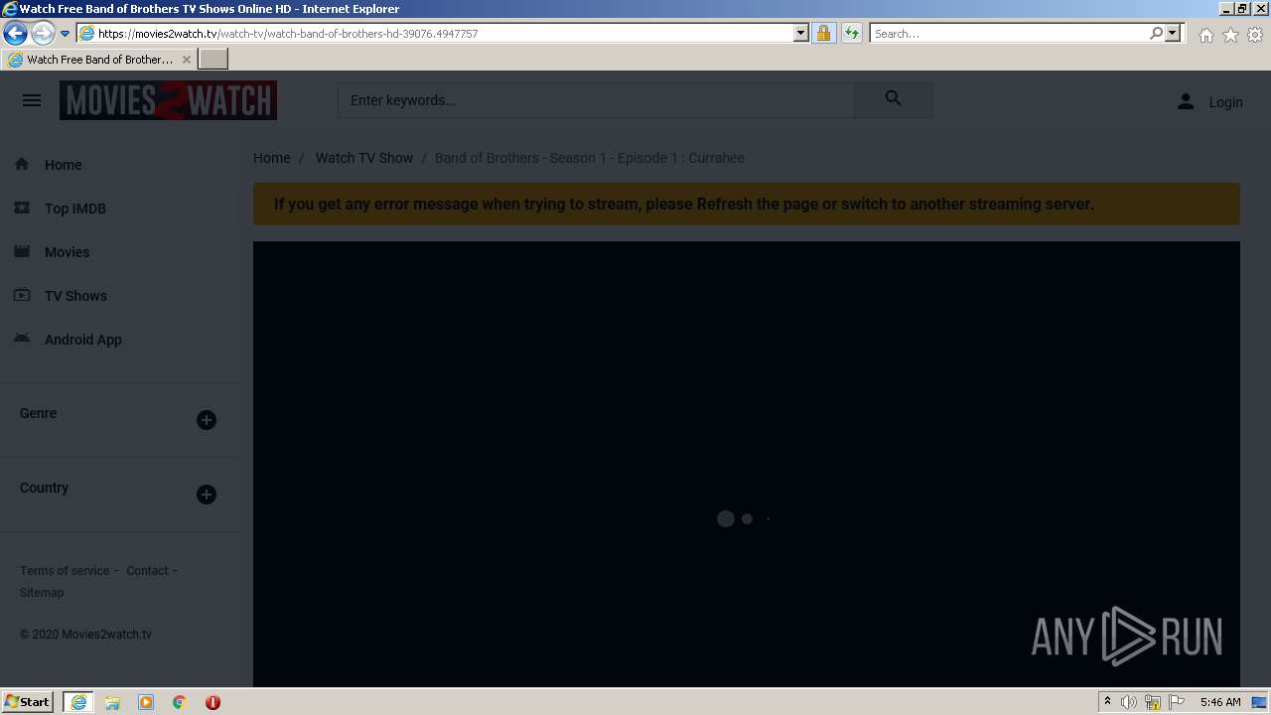Image resolution: width=1271 pixels, height=715 pixels.
Task: Open Home in the sidebar menu
Action: point(64,165)
